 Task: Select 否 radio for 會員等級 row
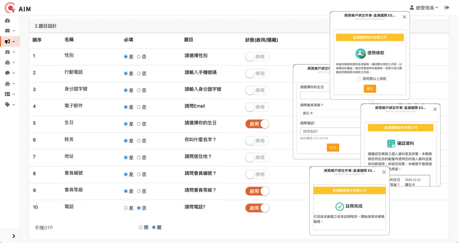[139, 191]
